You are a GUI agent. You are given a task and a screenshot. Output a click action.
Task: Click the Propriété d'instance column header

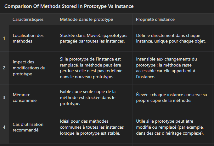click(172, 19)
